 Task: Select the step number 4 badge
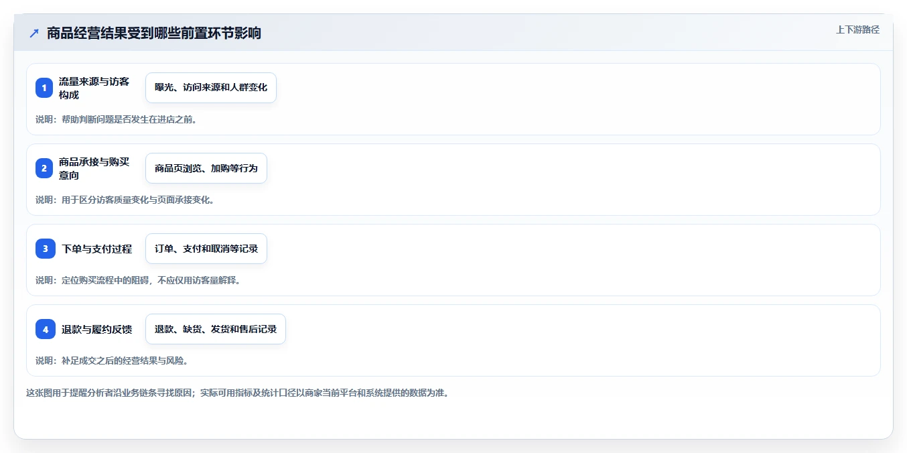(46, 329)
